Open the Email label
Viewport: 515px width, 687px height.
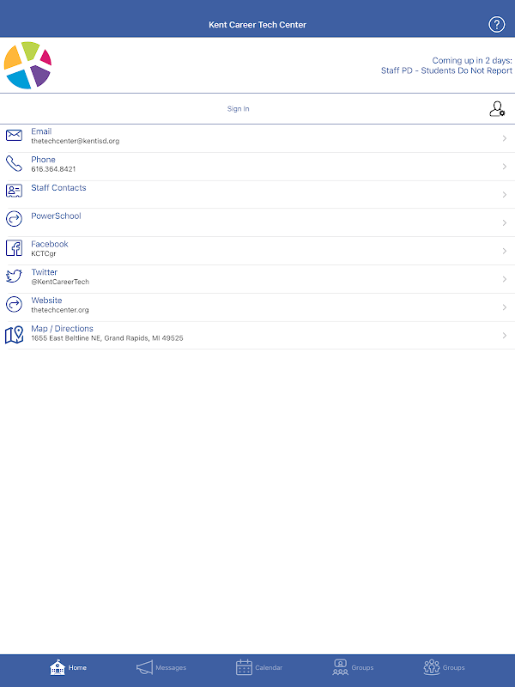click(41, 131)
